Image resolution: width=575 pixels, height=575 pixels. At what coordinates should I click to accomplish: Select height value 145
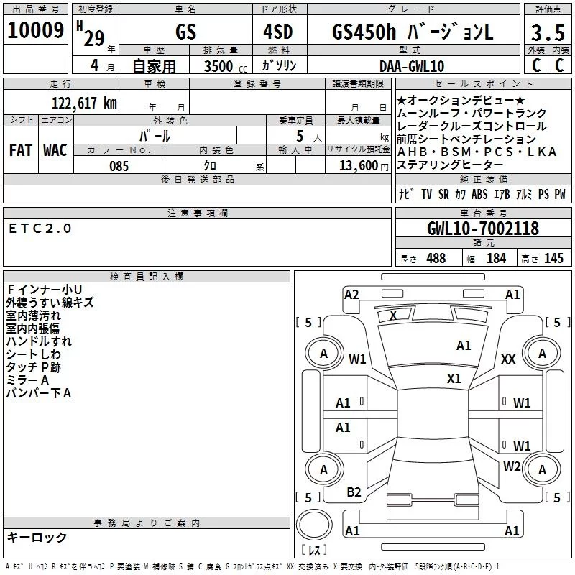tap(553, 258)
